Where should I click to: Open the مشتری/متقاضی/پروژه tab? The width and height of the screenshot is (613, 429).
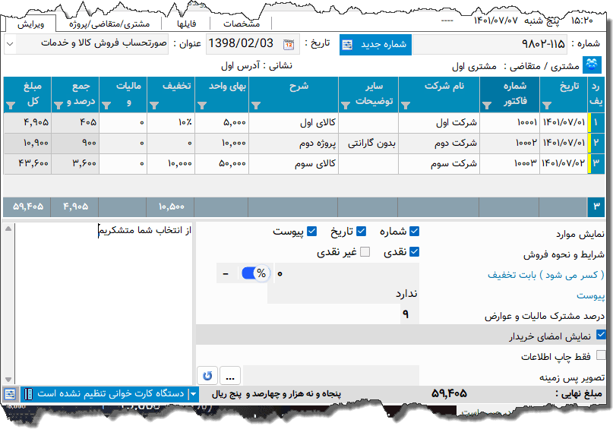point(109,24)
